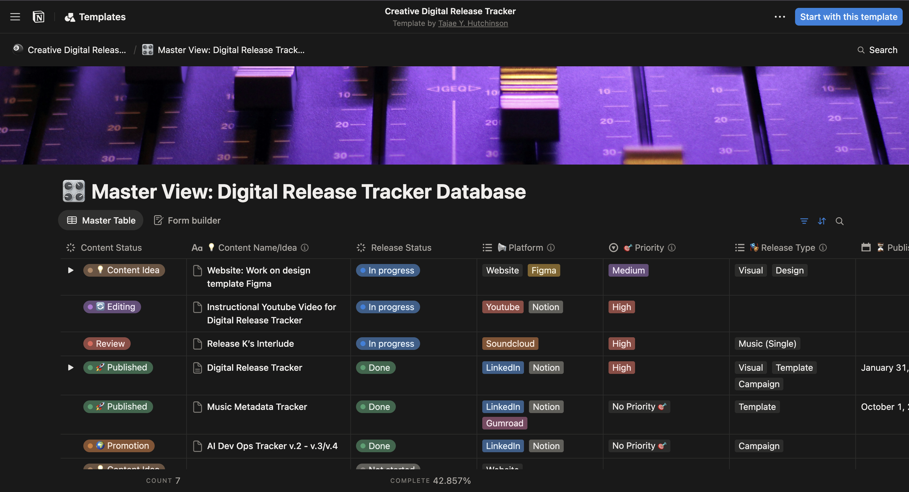
Task: Switch to the Master Table view tab
Action: 101,221
